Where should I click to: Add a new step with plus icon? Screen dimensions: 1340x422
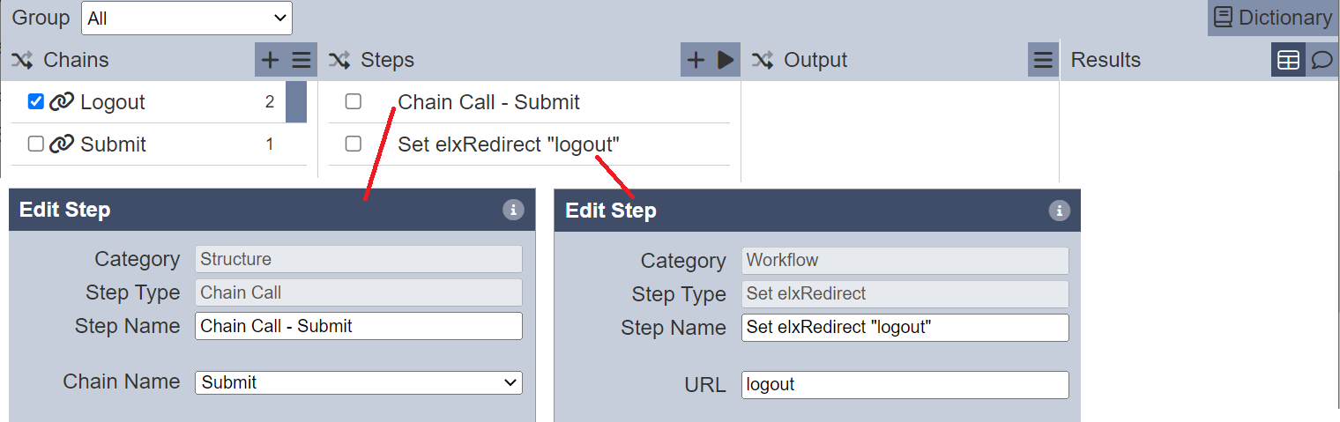coord(696,60)
